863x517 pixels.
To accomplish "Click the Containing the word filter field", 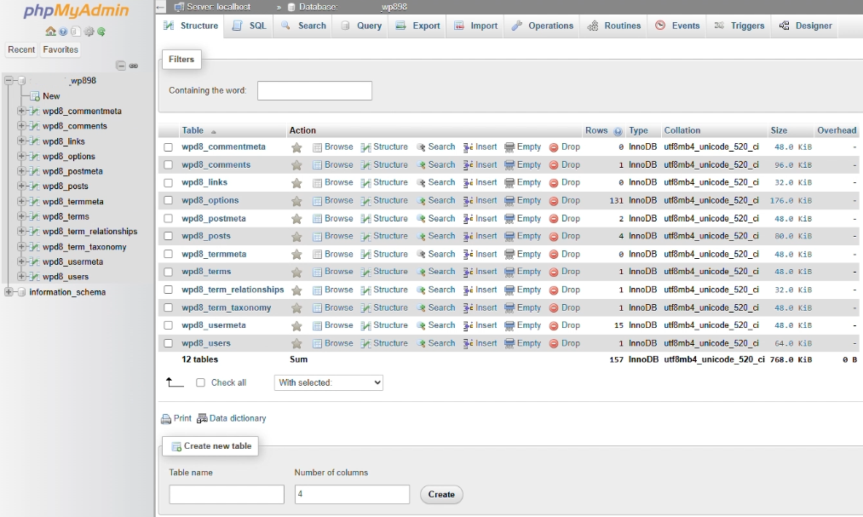I will (314, 90).
